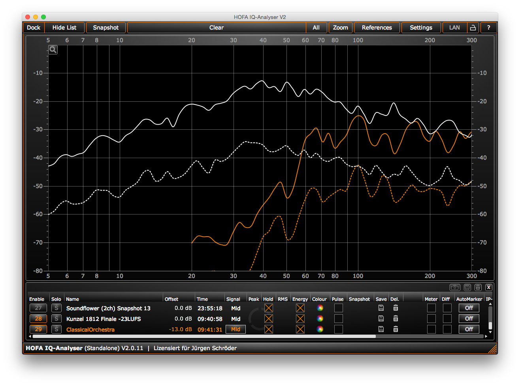Click the Hide List button
Image resolution: width=520 pixels, height=386 pixels.
pos(64,28)
